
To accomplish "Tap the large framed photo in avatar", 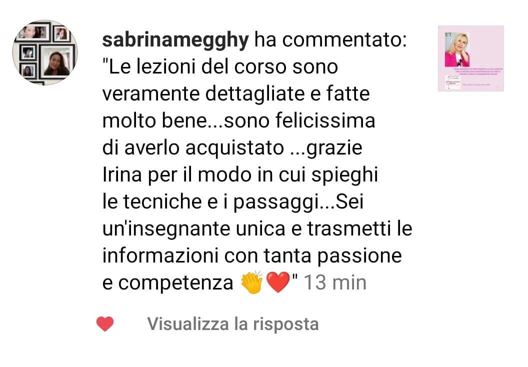I will coord(57,61).
